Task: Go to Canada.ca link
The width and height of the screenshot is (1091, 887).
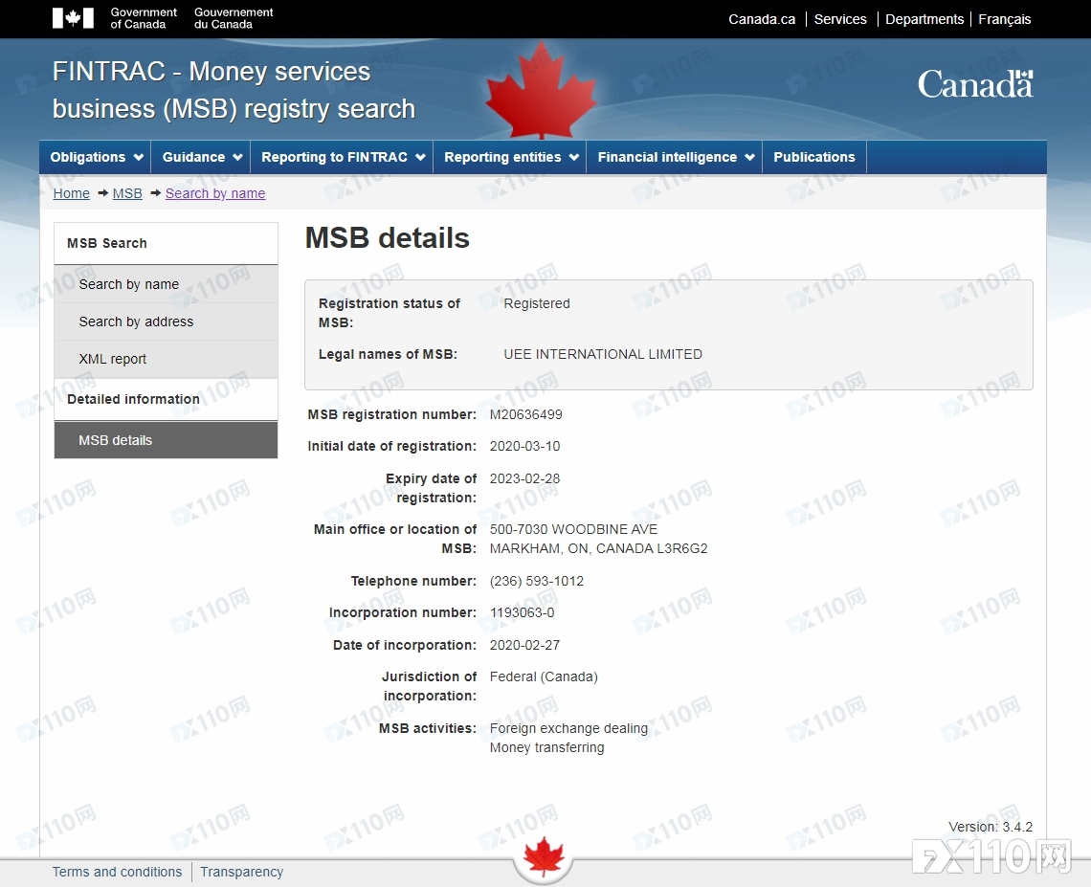Action: (762, 19)
